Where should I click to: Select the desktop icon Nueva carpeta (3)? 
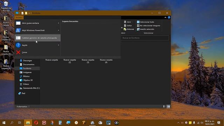tap(6, 50)
